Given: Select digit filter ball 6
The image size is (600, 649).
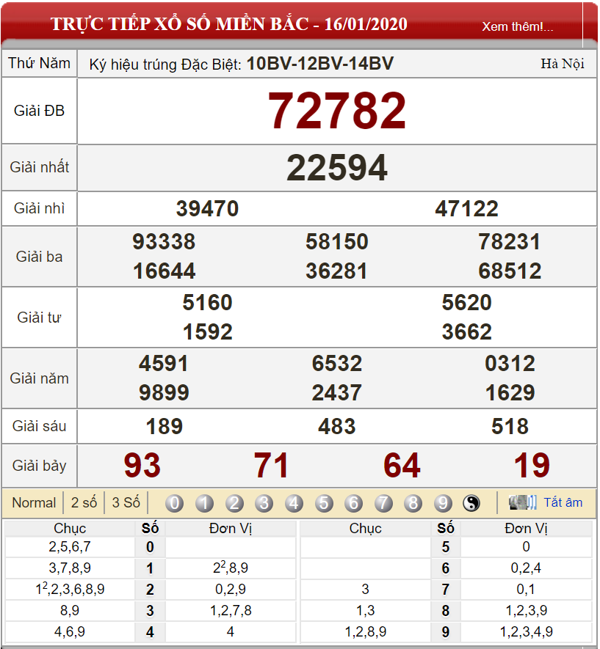Looking at the screenshot, I should click(353, 503).
